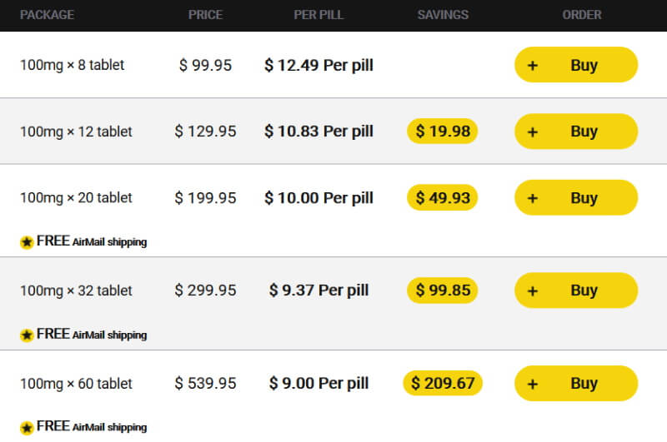This screenshot has height=442, width=667.
Task: Buy the 100mg × 60 tablet package
Action: pos(576,384)
